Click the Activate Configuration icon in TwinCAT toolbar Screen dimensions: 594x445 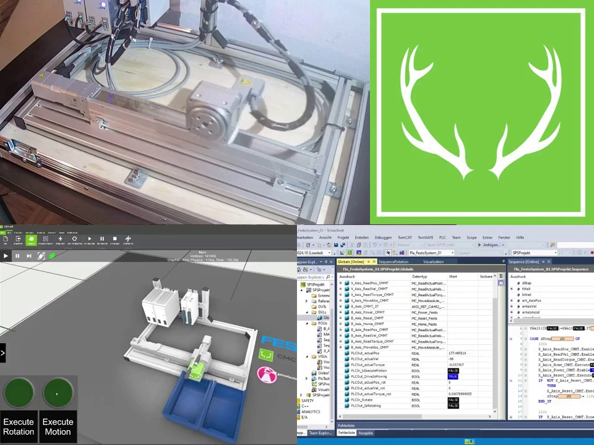tap(342, 253)
